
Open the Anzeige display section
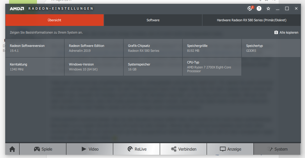click(230, 149)
